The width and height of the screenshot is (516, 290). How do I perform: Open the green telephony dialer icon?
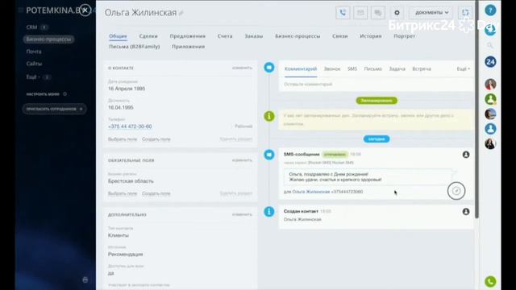(490, 281)
